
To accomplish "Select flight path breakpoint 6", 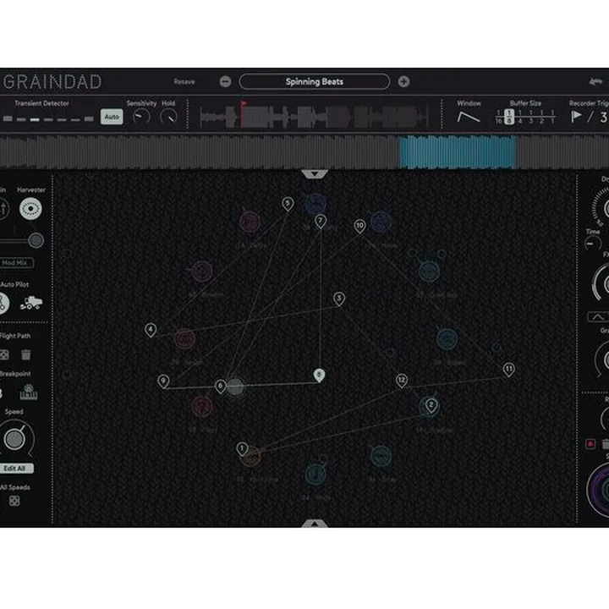I will [220, 387].
